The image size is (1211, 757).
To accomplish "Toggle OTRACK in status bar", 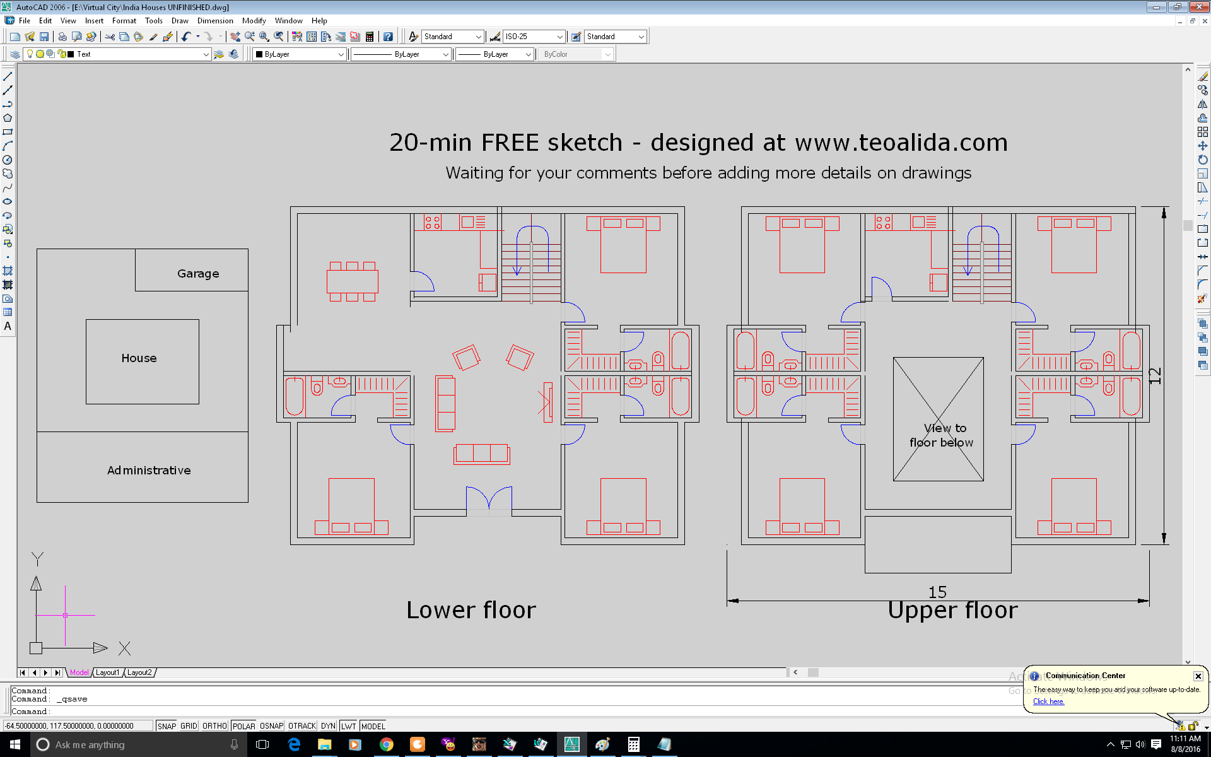I will [302, 726].
